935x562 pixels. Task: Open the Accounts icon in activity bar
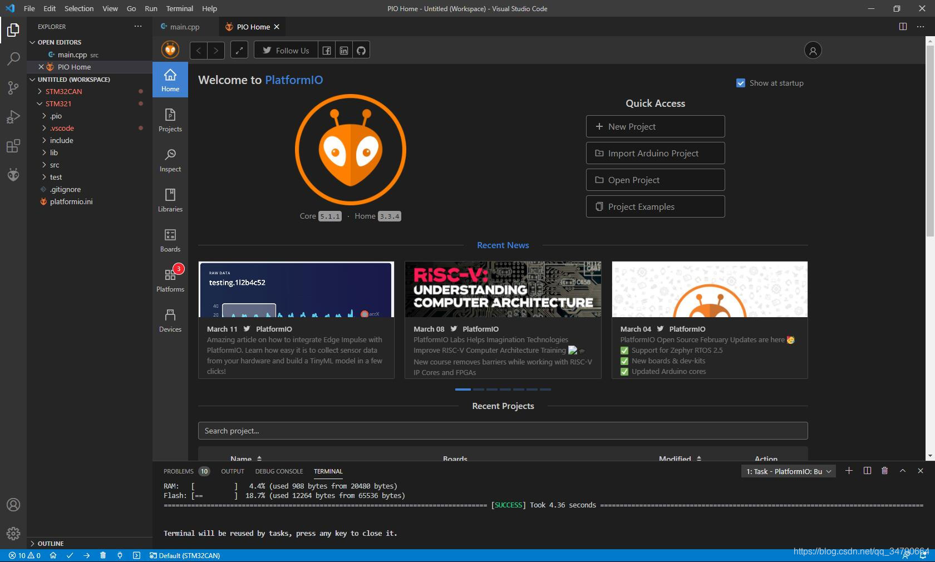tap(13, 505)
